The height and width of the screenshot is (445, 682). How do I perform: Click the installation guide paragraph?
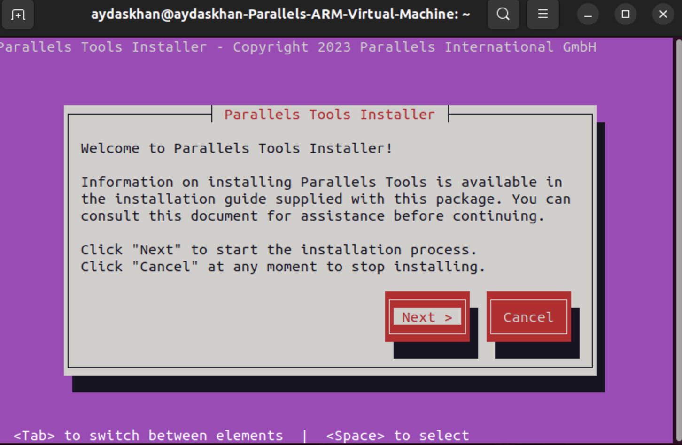pos(324,199)
